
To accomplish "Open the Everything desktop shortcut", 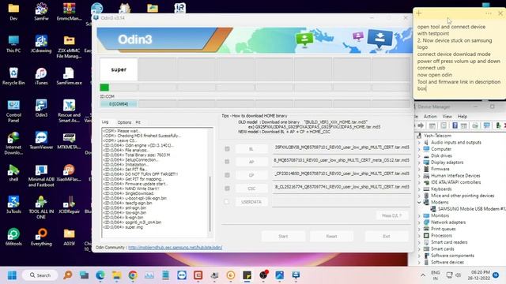I will pos(41,237).
